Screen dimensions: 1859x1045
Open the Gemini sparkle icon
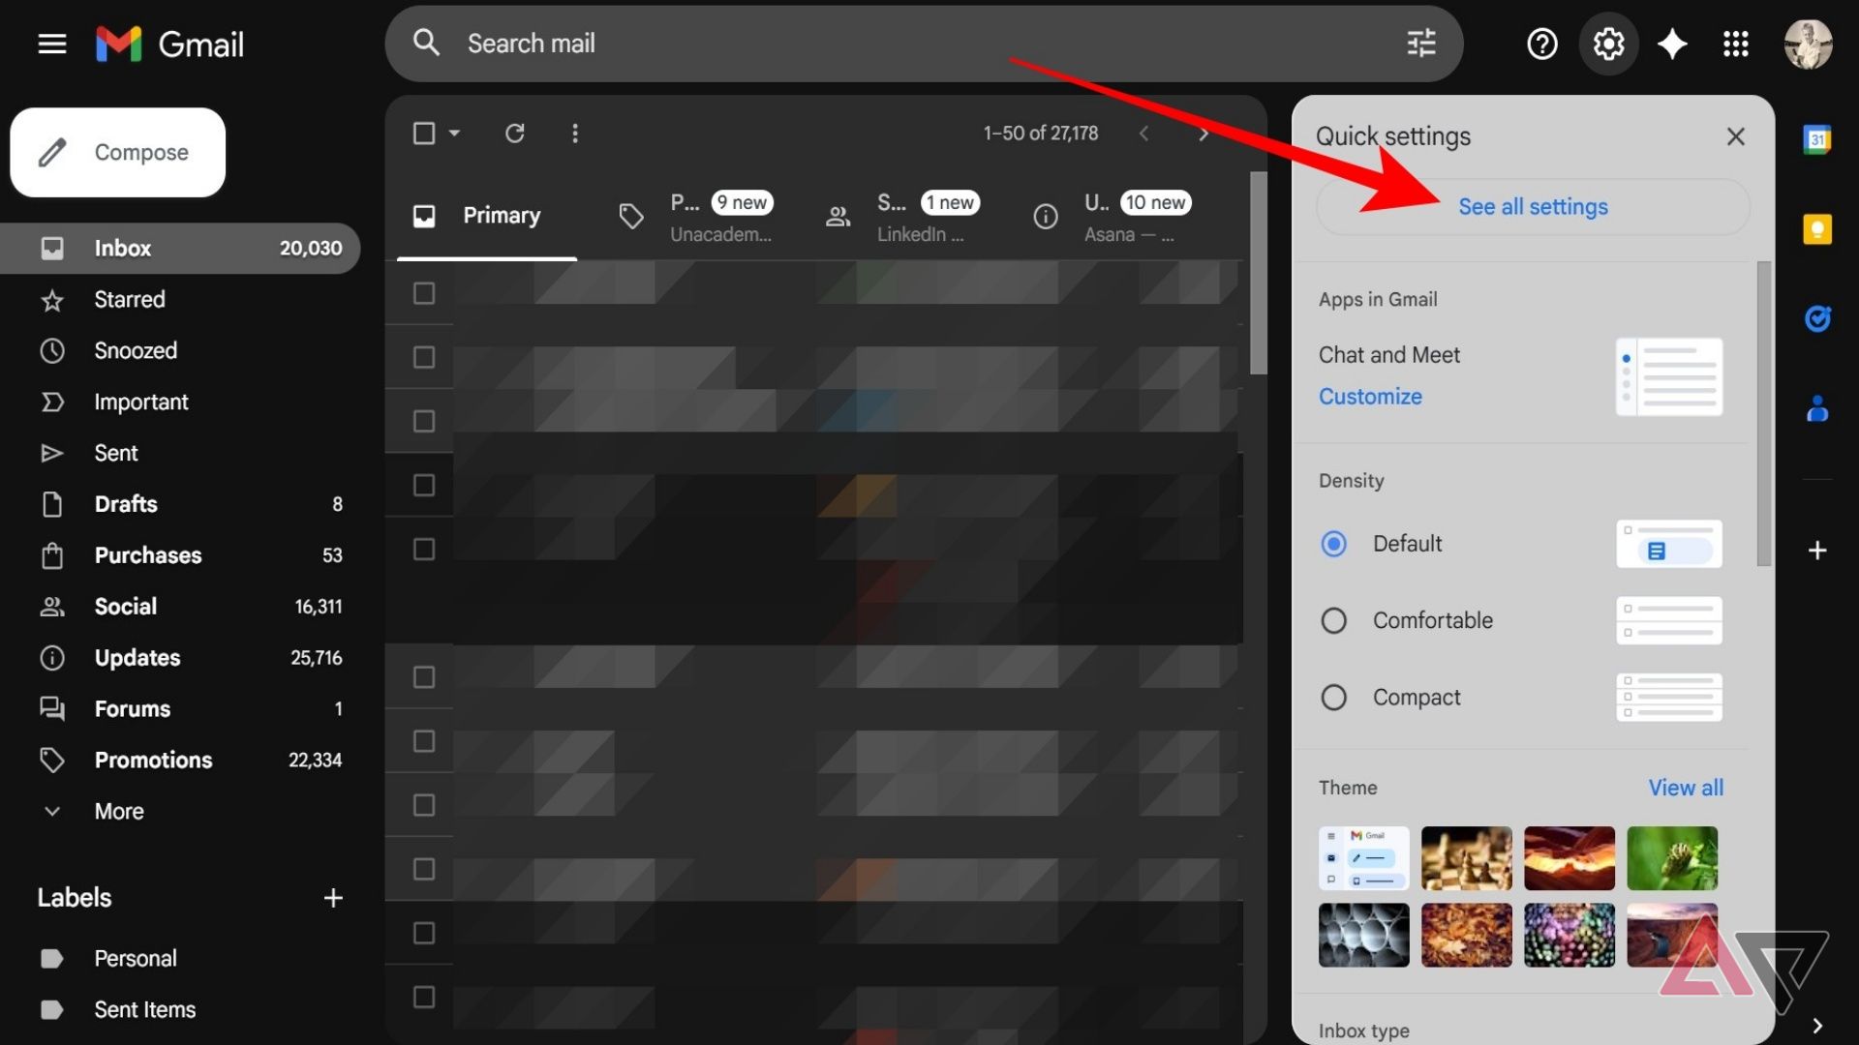(1672, 44)
